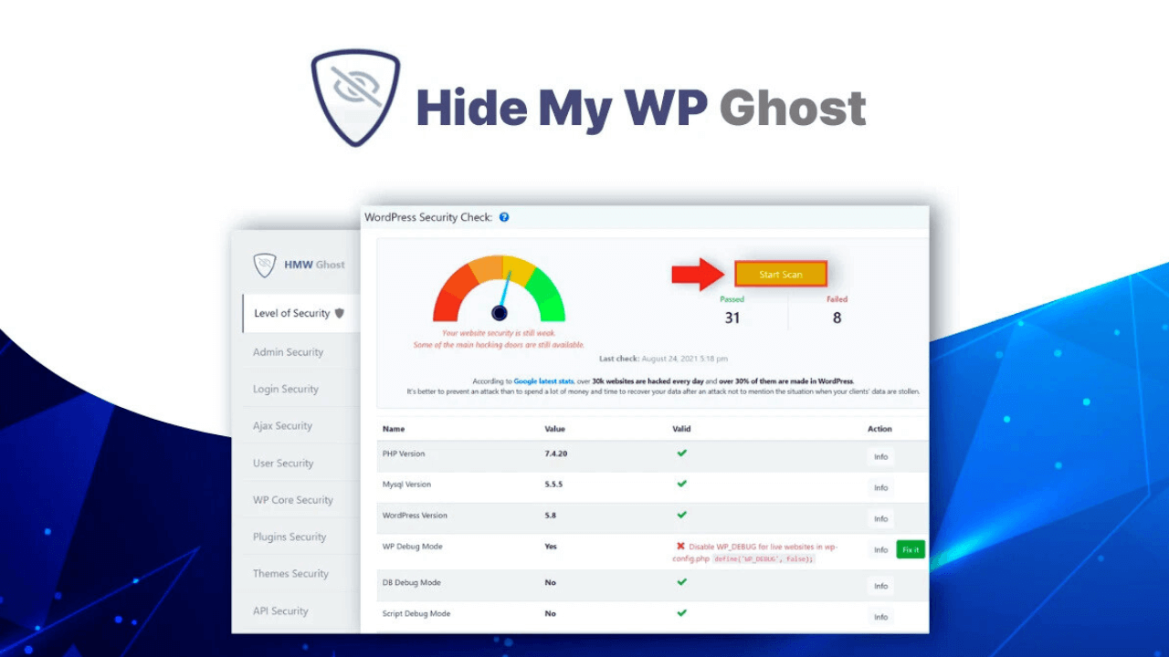
Task: Go to Login Security in sidebar
Action: (x=286, y=389)
